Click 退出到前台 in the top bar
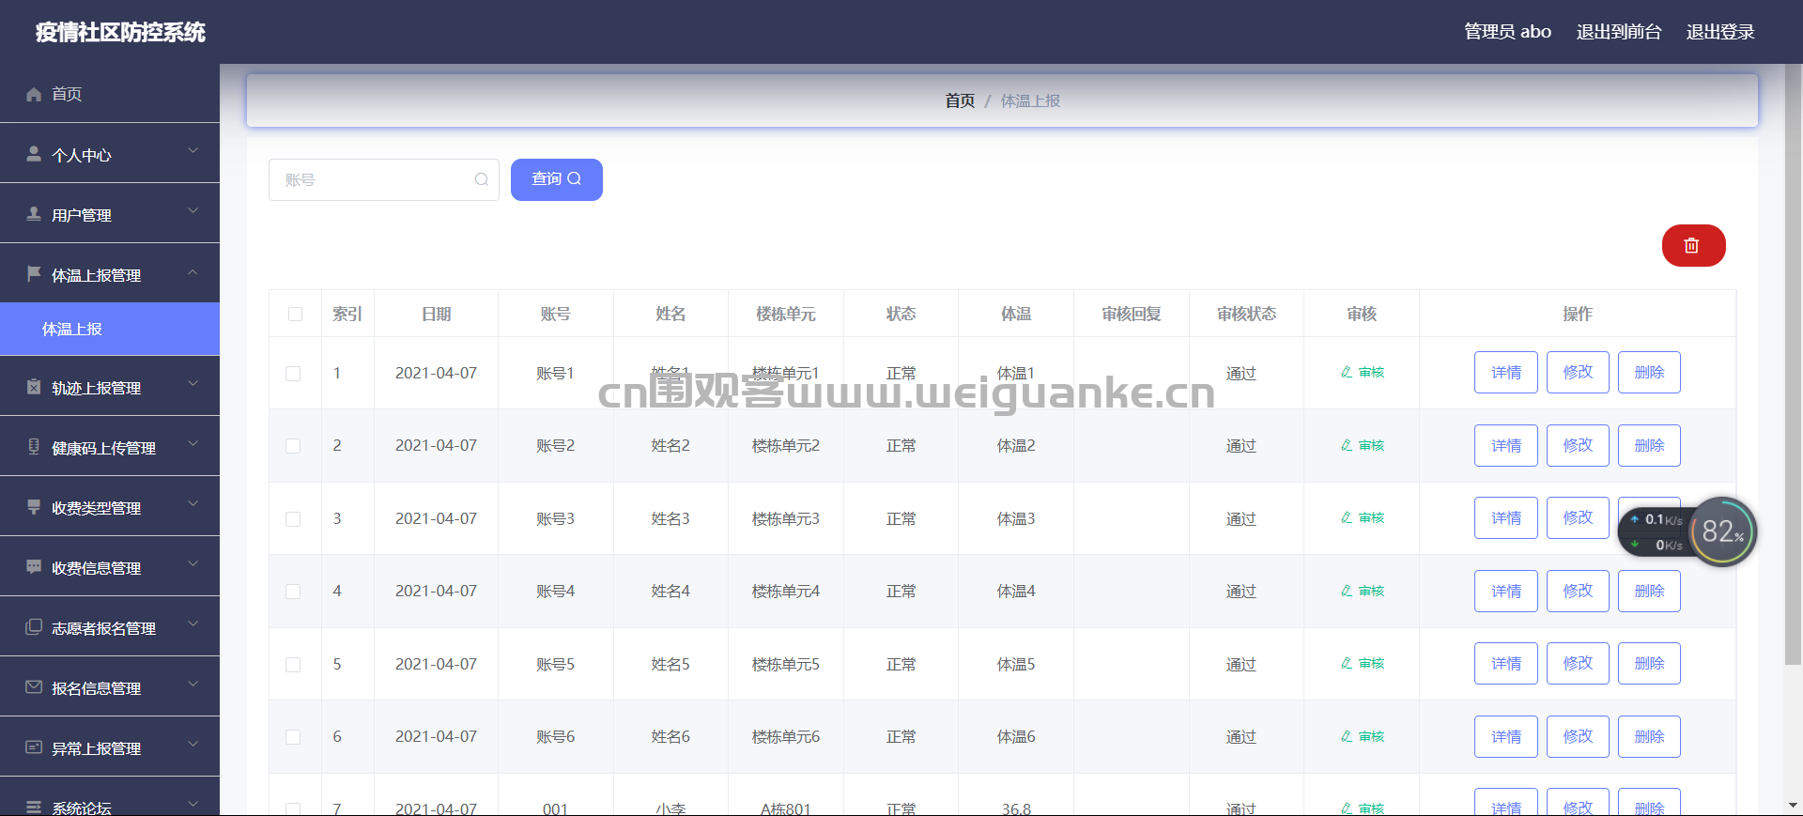1803x816 pixels. pos(1619,32)
